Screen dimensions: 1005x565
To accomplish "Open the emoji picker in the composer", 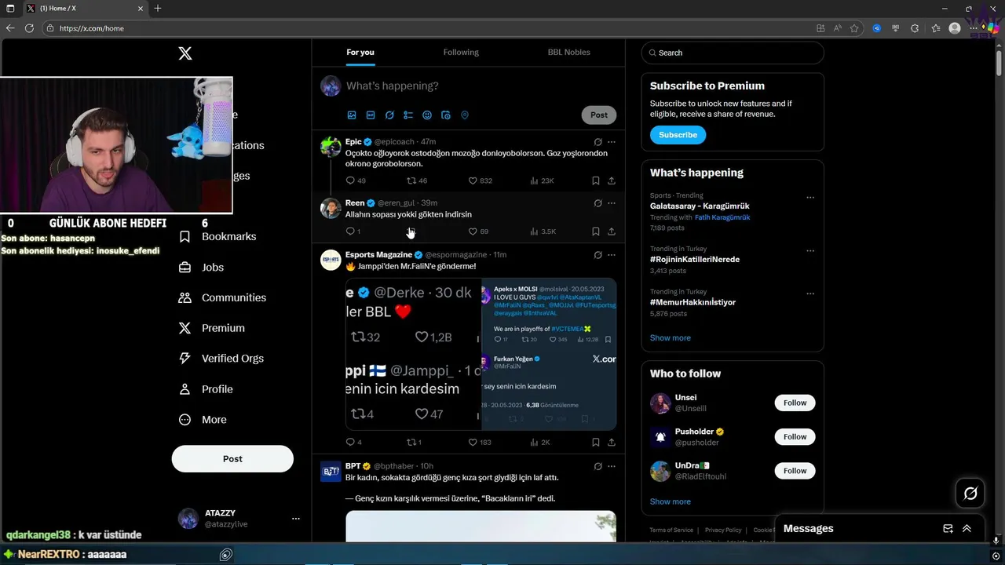I will (427, 115).
